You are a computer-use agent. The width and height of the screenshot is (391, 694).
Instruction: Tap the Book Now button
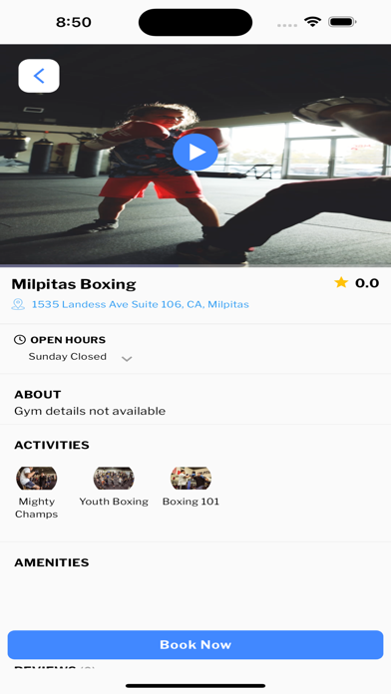click(195, 644)
